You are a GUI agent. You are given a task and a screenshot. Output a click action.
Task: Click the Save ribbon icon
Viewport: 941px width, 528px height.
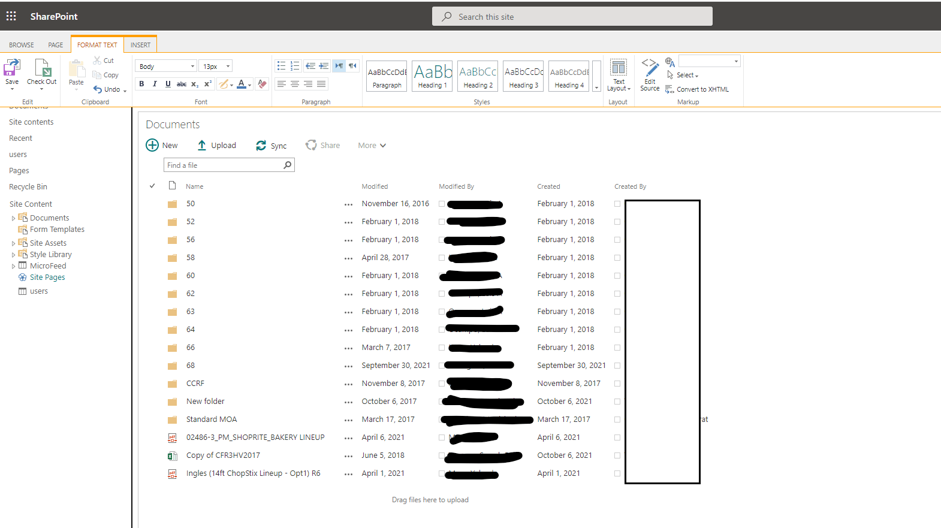point(12,68)
